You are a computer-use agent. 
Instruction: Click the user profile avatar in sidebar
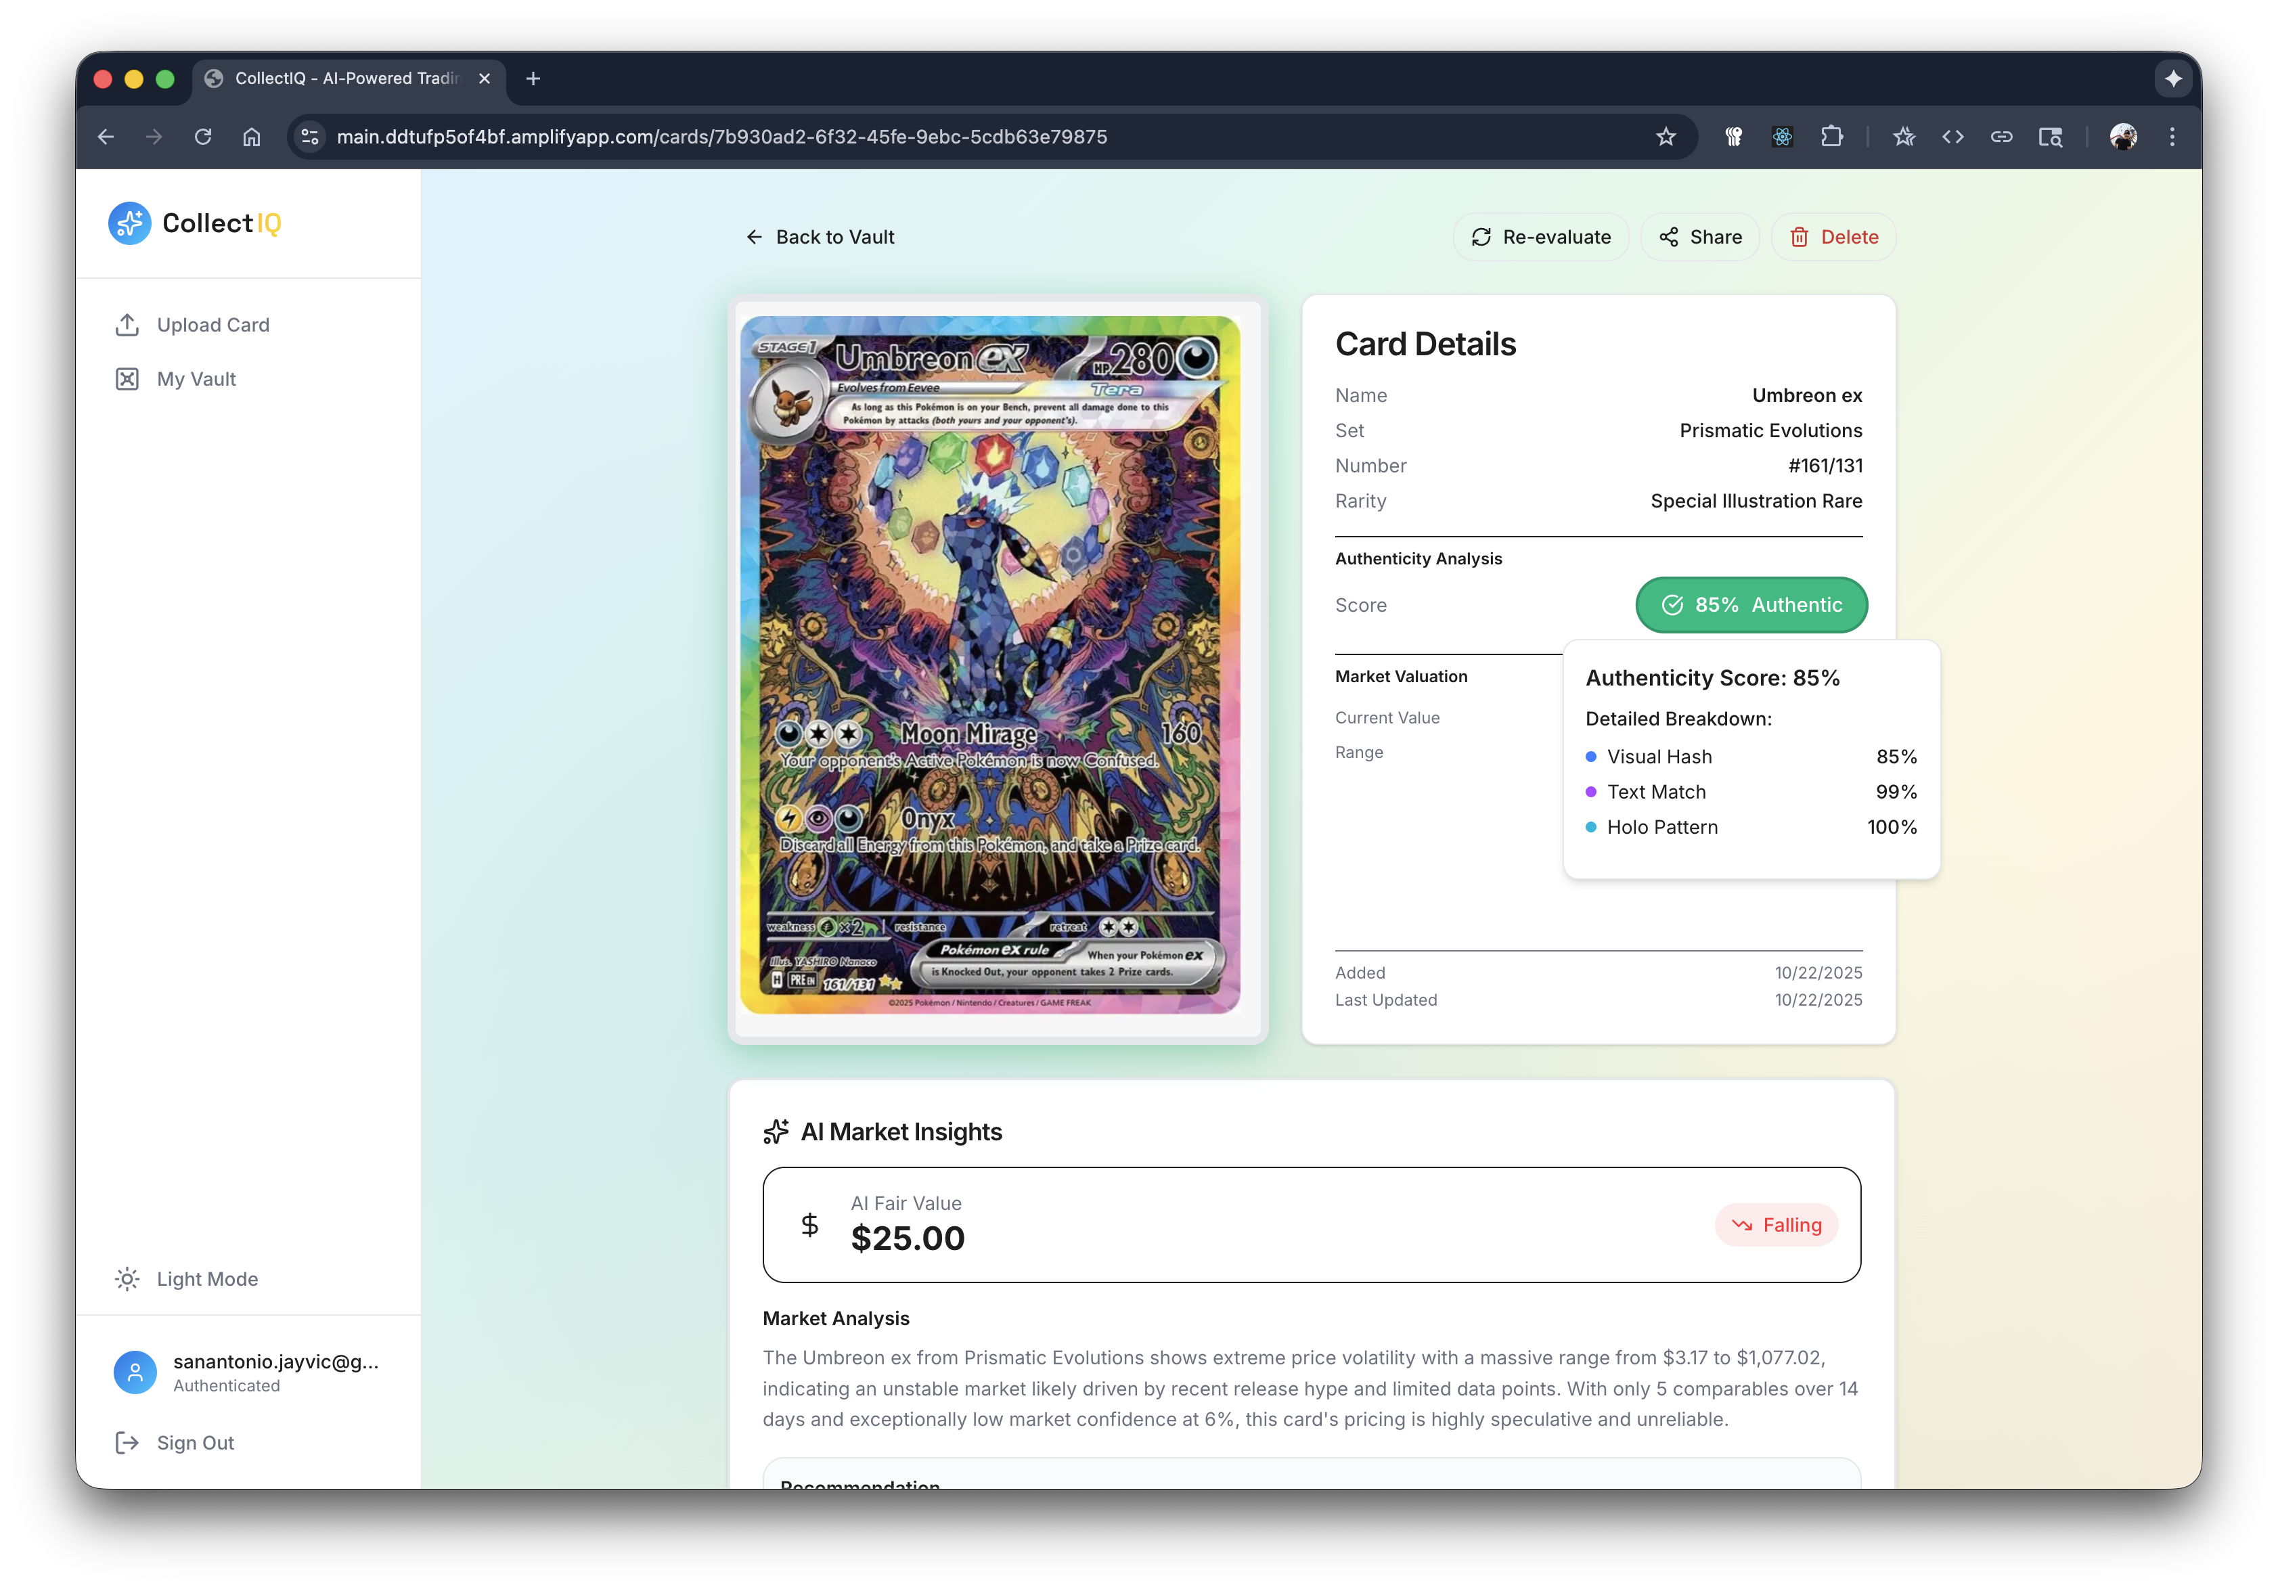135,1372
